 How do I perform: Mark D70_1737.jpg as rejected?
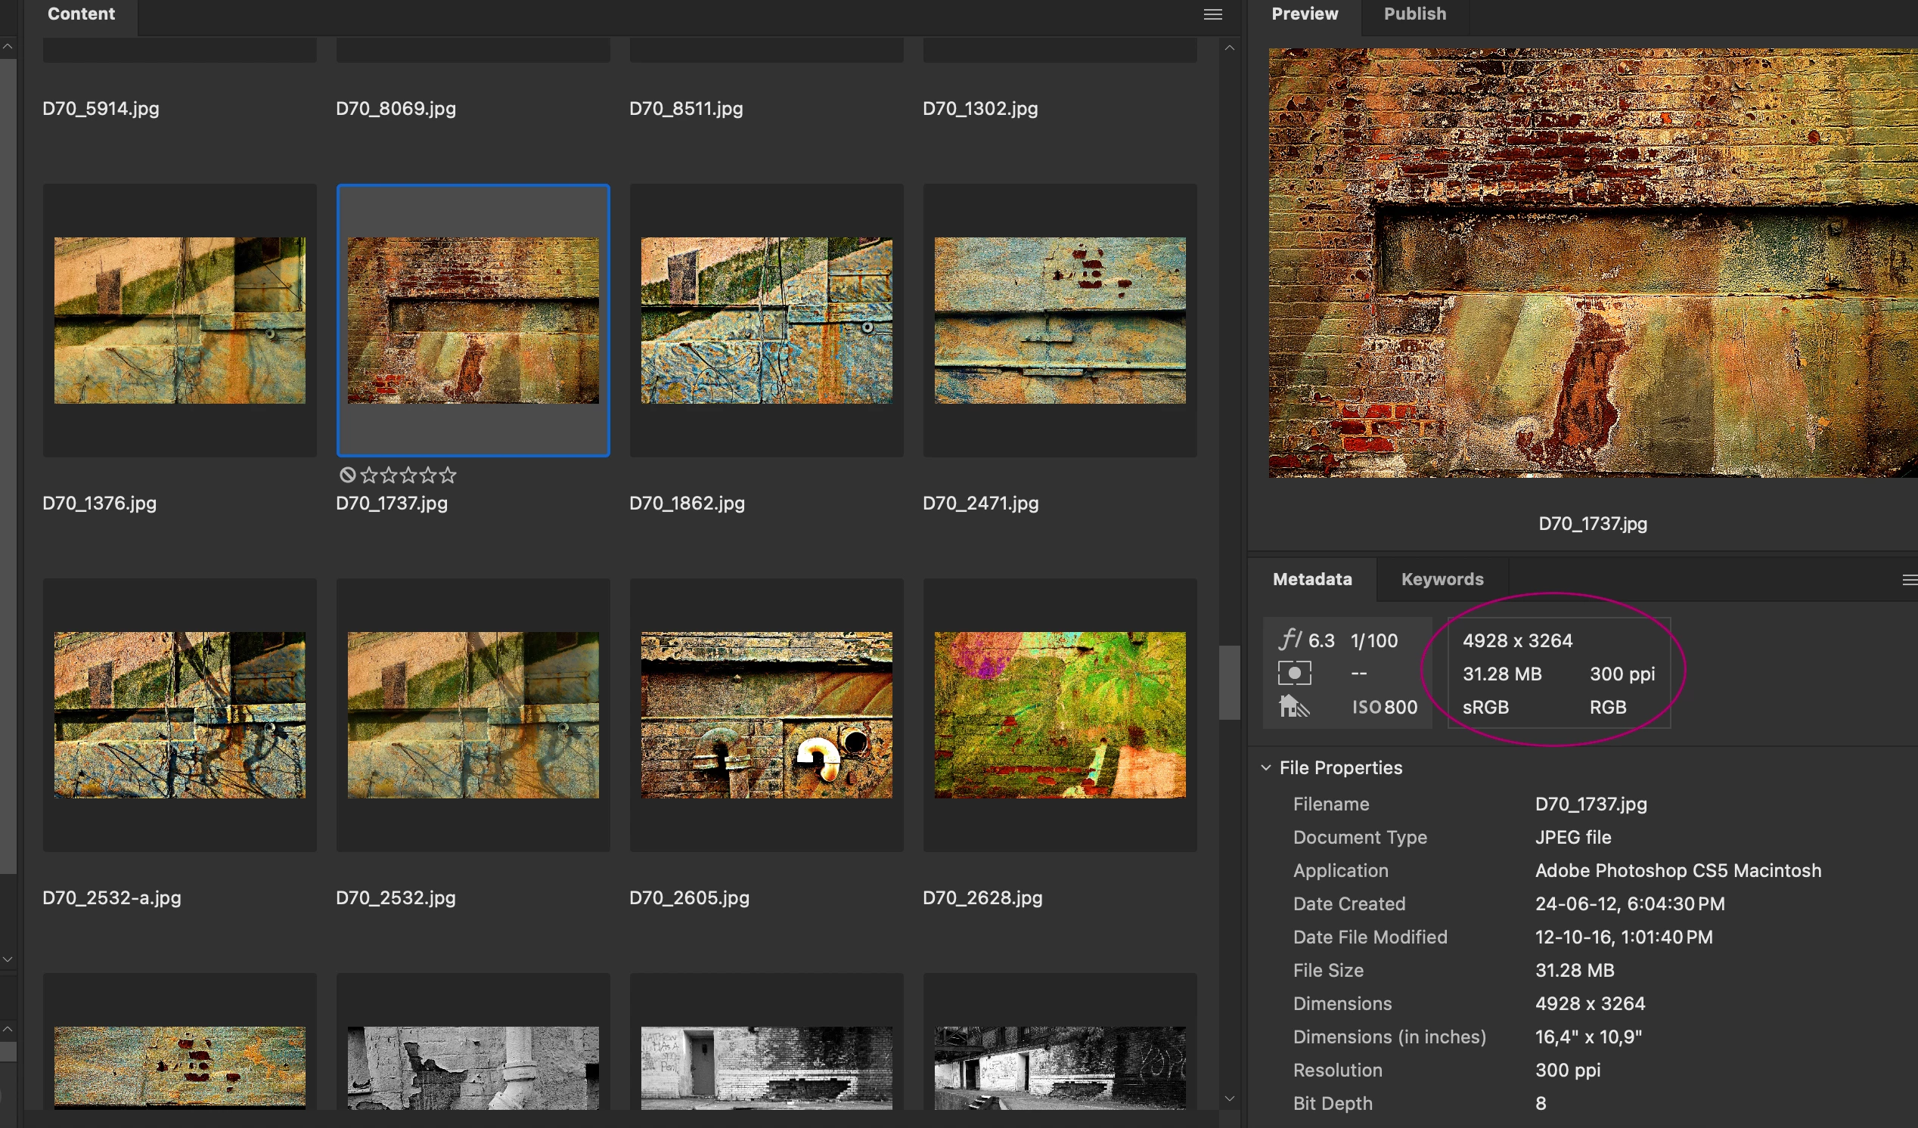347,476
